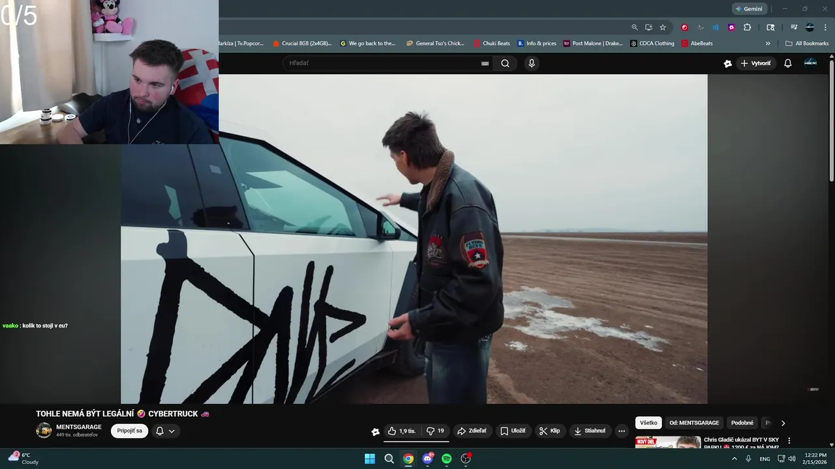
Task: Show hidden system tray icons chevron
Action: (734, 459)
